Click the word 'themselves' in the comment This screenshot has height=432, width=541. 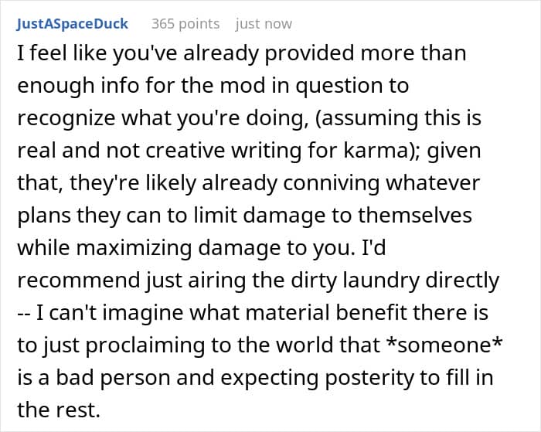coord(415,216)
